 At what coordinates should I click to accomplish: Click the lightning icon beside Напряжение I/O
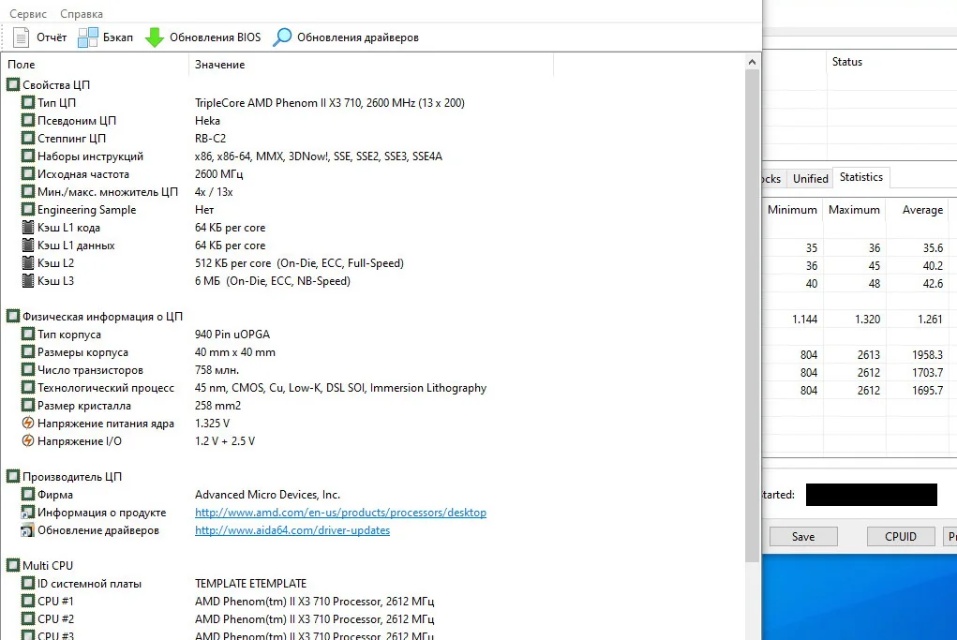pos(28,440)
